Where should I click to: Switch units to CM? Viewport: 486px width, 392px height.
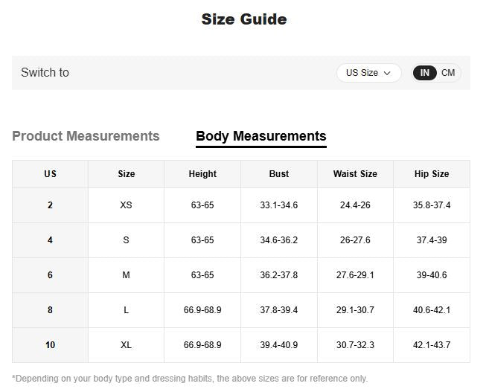coord(448,73)
